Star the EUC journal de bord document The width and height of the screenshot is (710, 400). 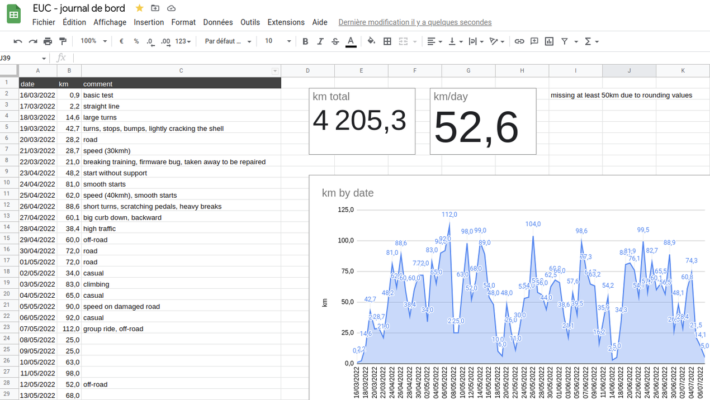coord(139,8)
